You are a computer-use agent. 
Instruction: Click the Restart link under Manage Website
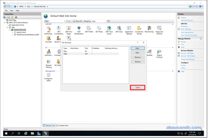[x=184, y=42]
